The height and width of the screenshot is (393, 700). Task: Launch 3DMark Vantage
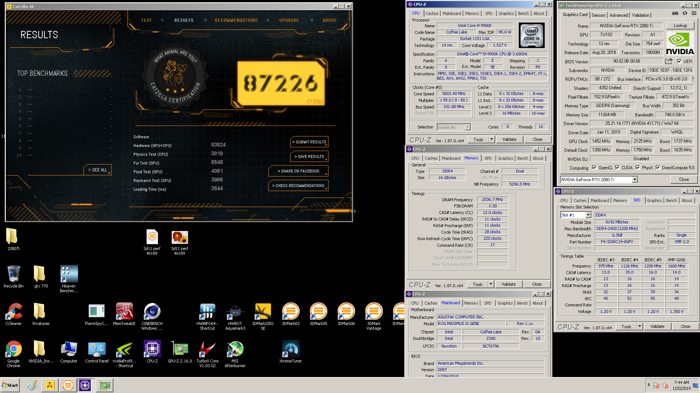(374, 316)
